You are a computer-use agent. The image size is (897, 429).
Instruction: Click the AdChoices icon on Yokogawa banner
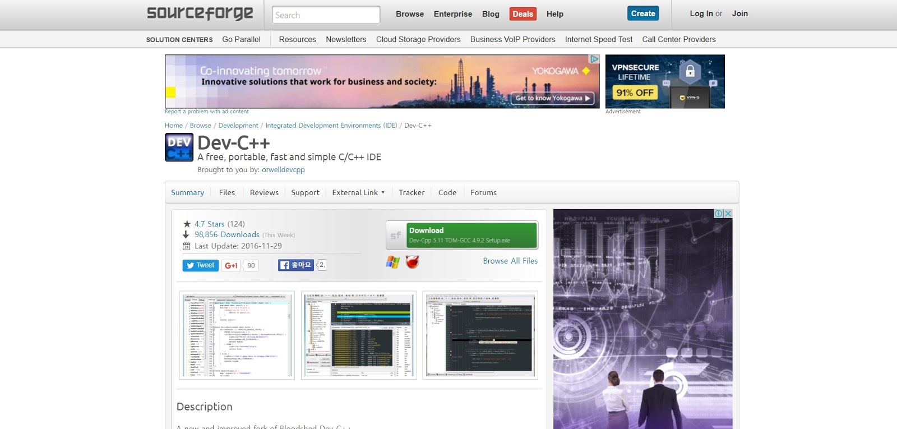click(594, 59)
